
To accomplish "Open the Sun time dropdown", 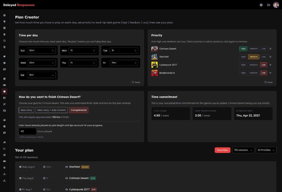I will point(41,50).
